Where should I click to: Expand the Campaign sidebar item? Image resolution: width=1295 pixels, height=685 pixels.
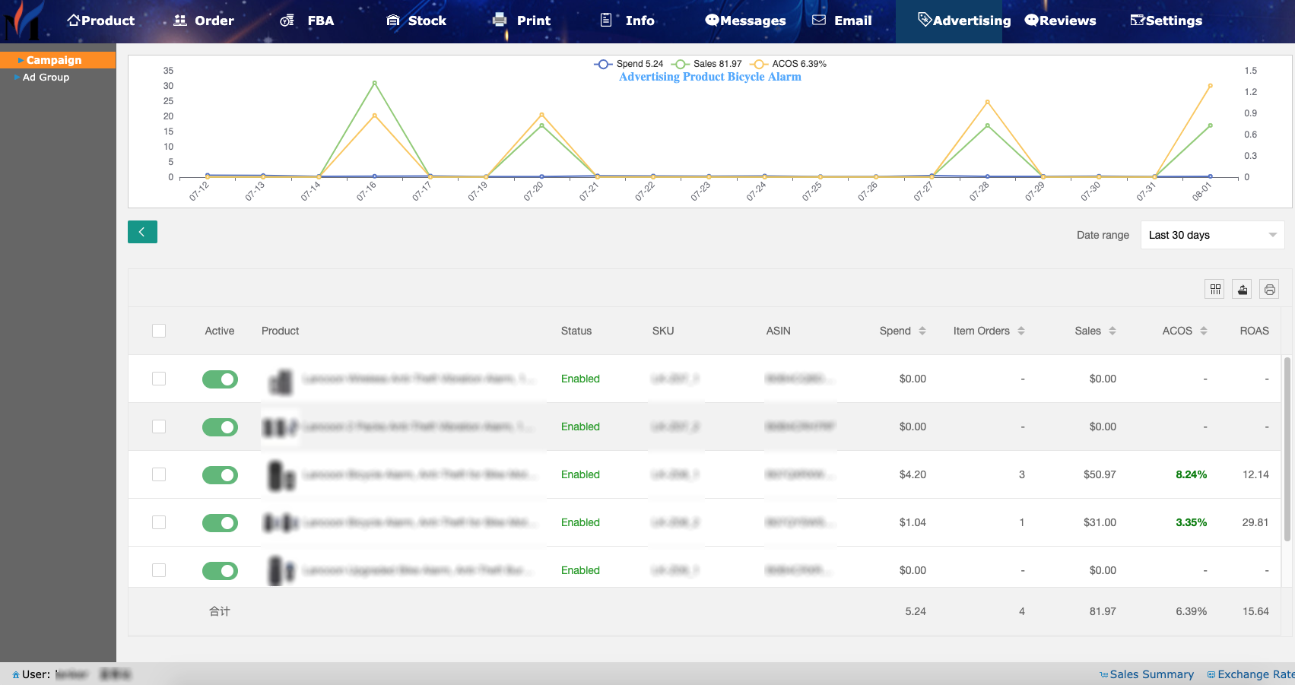coord(53,60)
